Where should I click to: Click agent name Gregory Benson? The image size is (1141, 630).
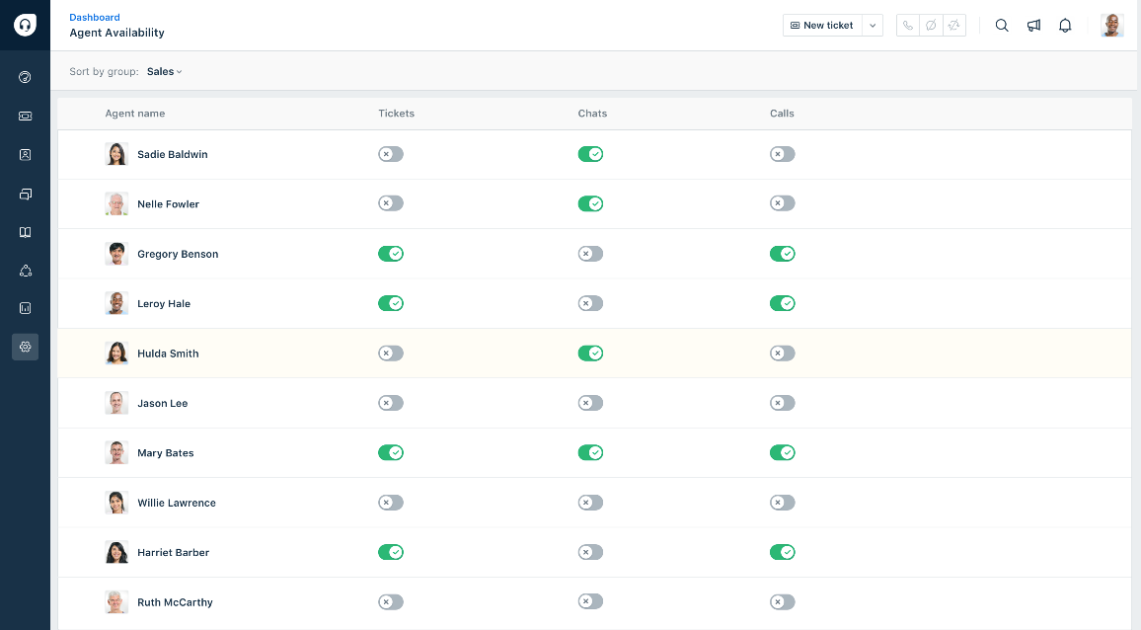(178, 254)
